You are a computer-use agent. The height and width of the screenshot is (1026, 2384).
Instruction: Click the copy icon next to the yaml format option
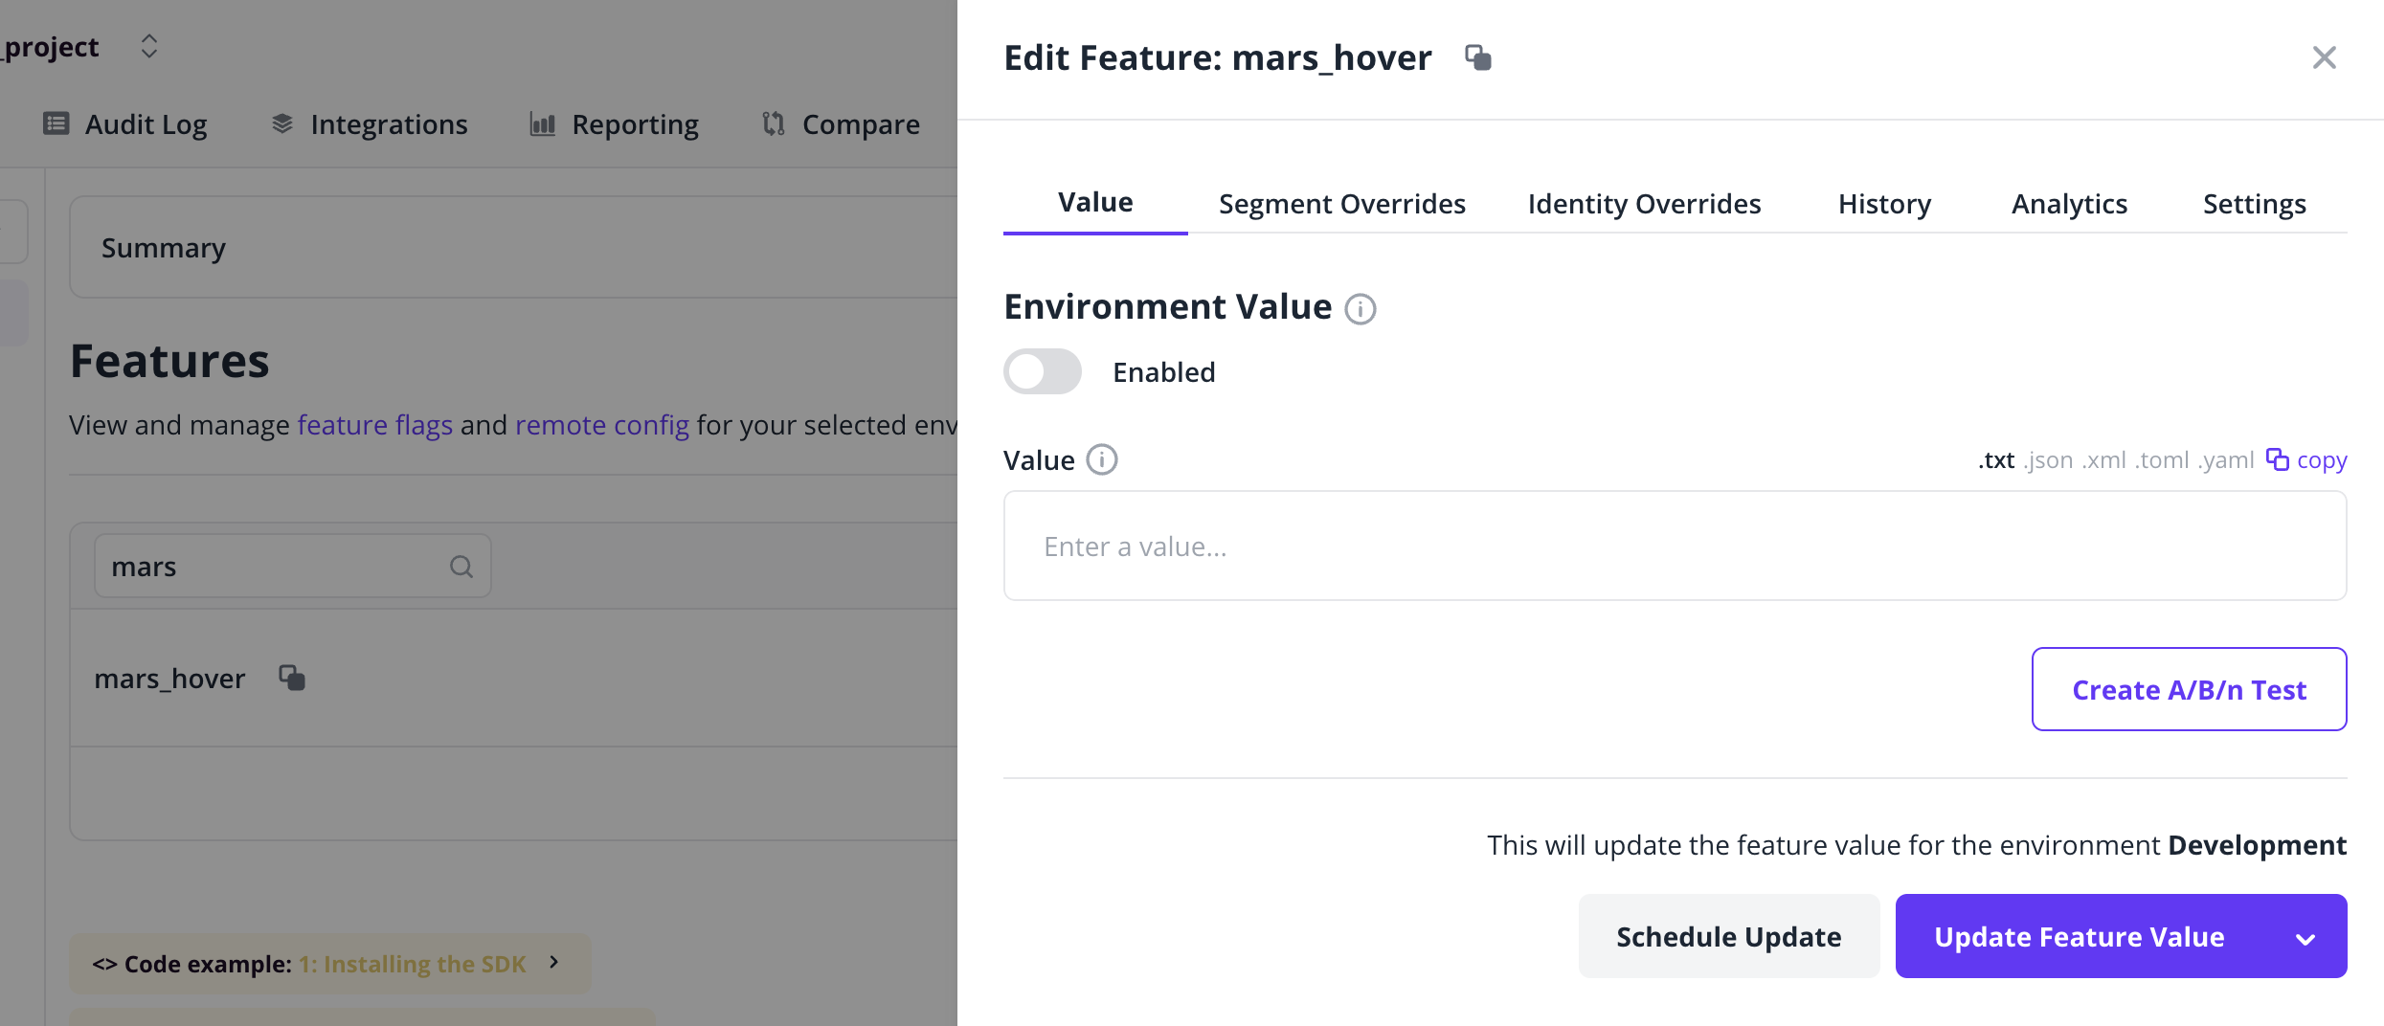click(2276, 459)
